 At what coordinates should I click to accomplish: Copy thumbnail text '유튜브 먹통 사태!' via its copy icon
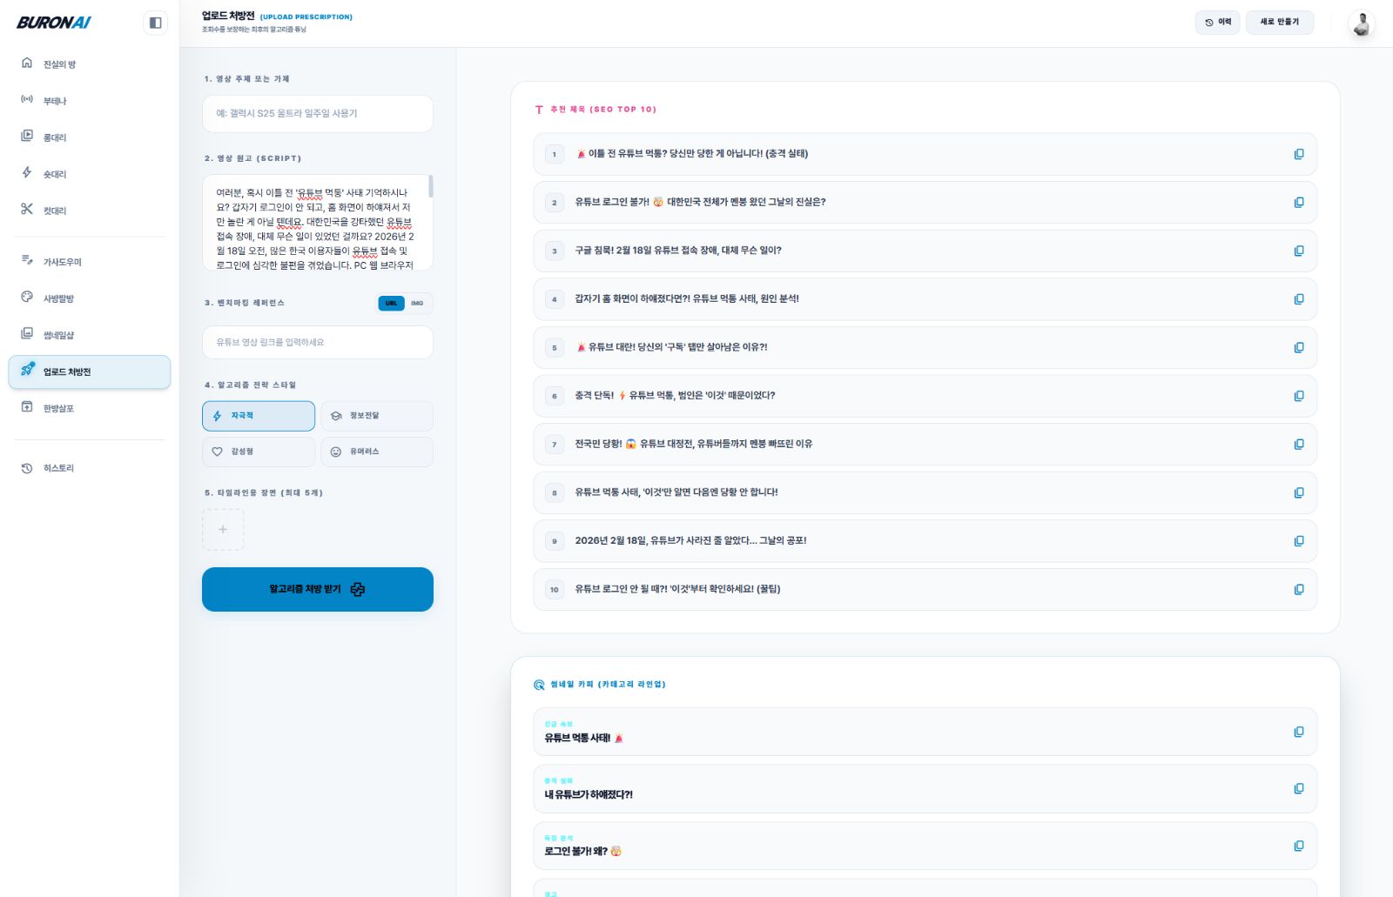click(1298, 732)
